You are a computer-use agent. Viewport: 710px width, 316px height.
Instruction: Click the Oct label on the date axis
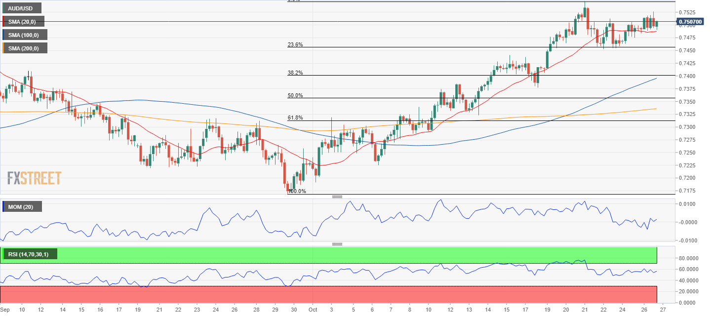coord(312,310)
